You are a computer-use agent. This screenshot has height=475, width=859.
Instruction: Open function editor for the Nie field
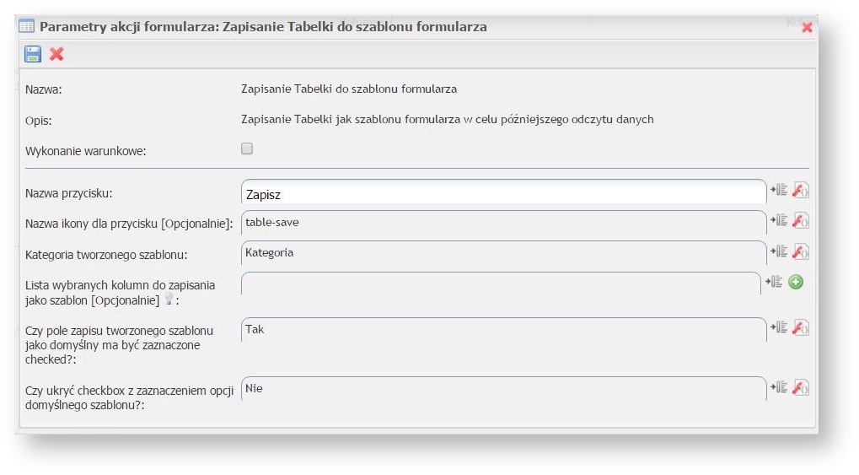point(801,387)
